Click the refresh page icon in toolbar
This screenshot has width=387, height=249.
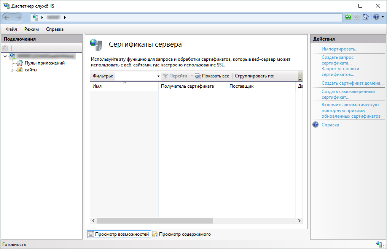click(x=348, y=17)
